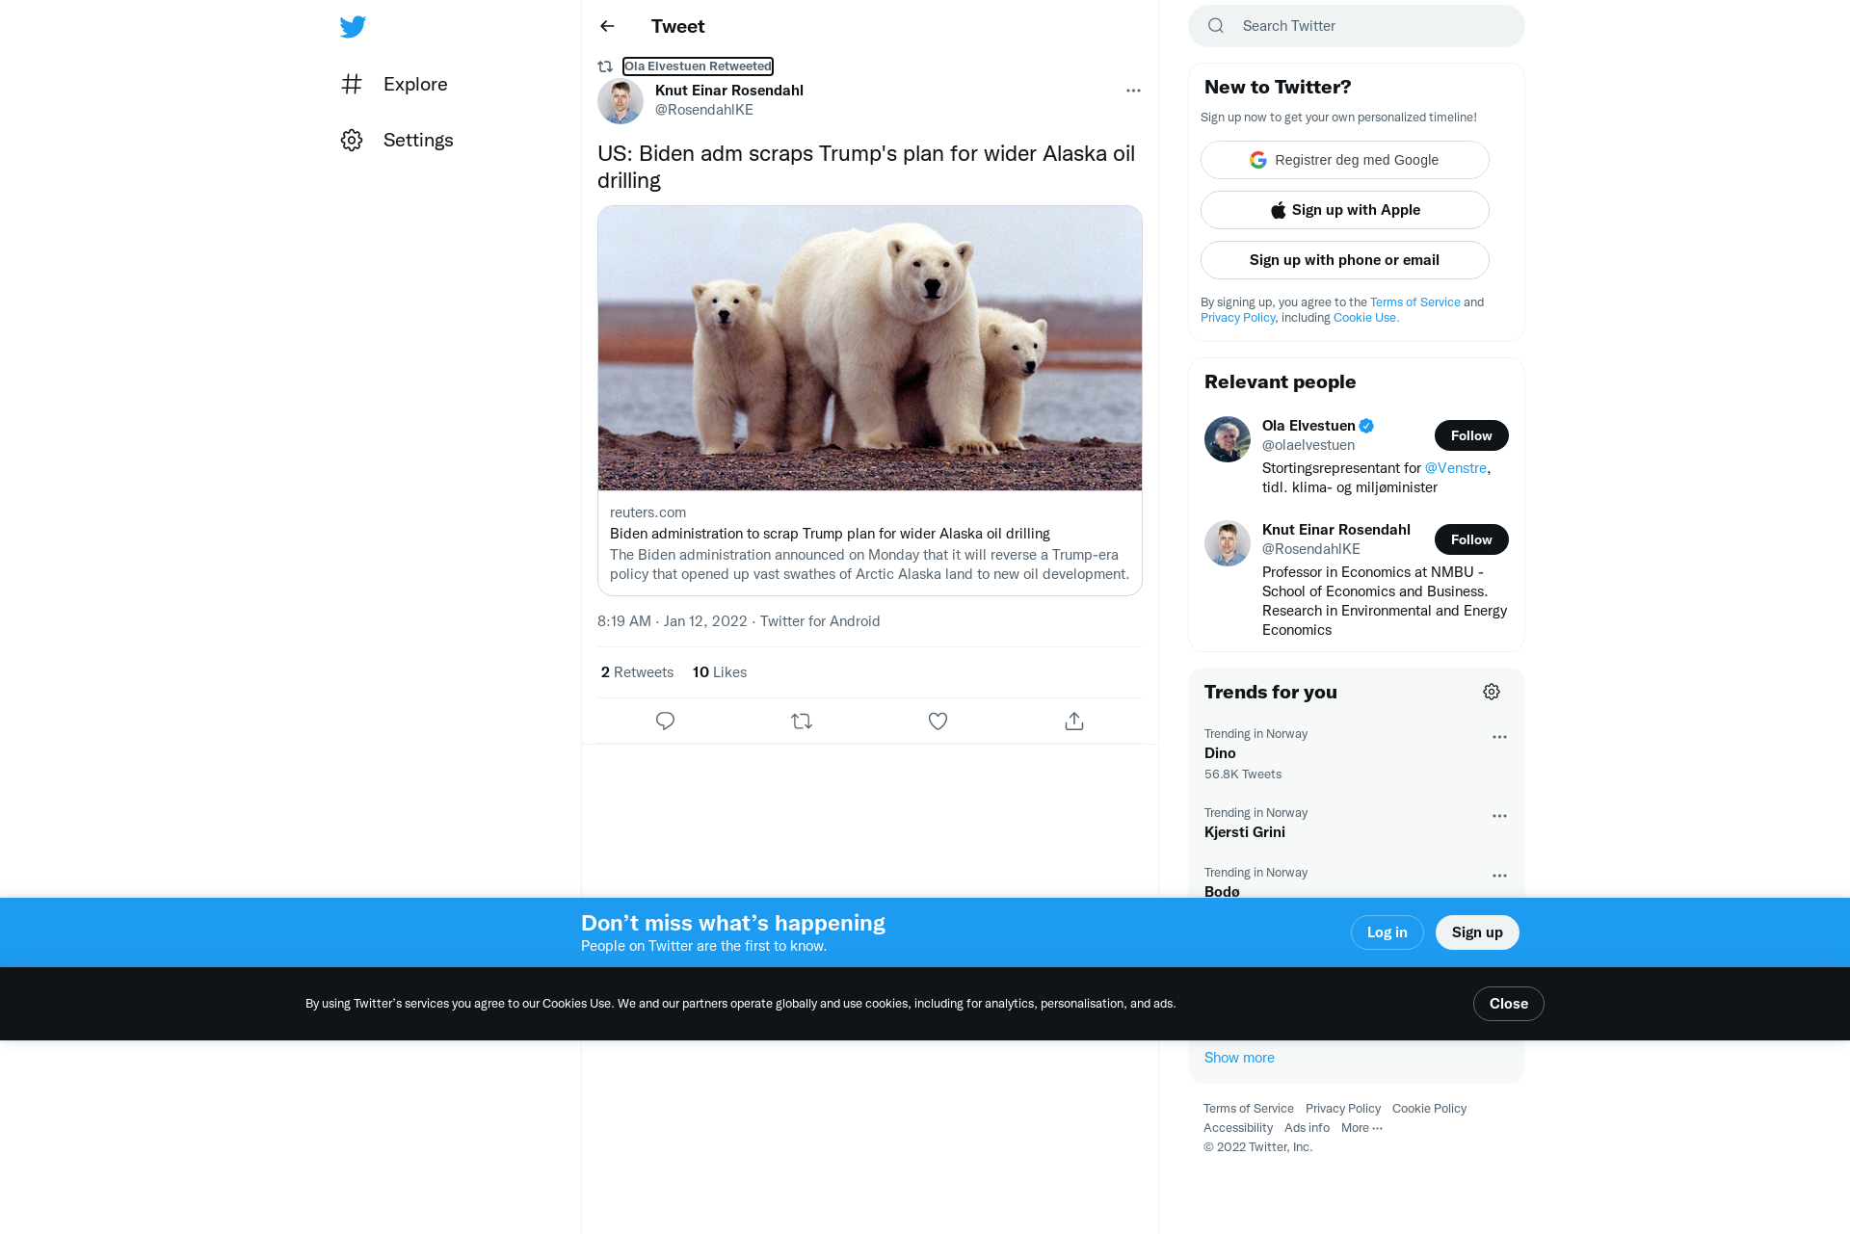
Task: Expand the More footer links
Action: (1361, 1128)
